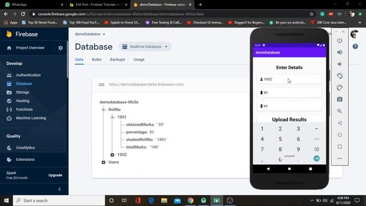Tap the keypad backspace key
The height and width of the screenshot is (206, 366).
(x=316, y=149)
